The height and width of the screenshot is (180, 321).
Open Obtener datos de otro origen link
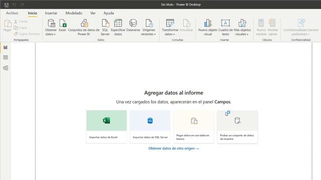pos(174,148)
